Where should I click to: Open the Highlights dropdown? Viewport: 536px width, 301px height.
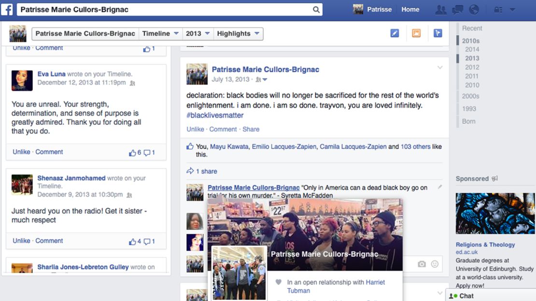pyautogui.click(x=238, y=33)
